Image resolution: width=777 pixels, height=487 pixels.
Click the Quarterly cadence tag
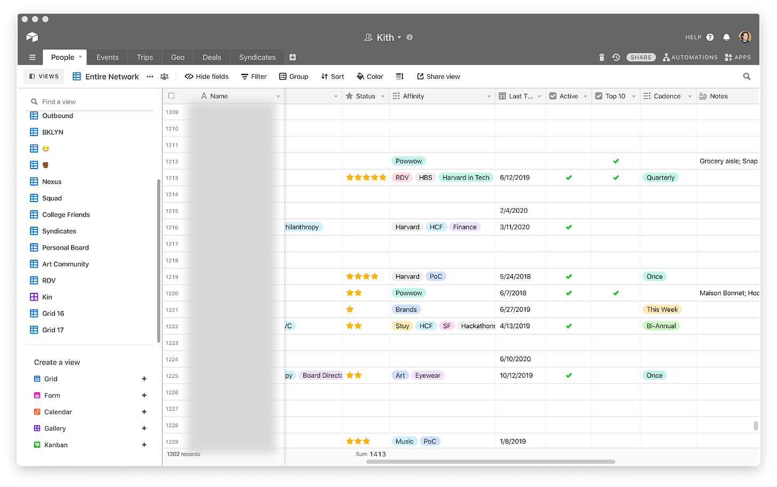click(661, 178)
